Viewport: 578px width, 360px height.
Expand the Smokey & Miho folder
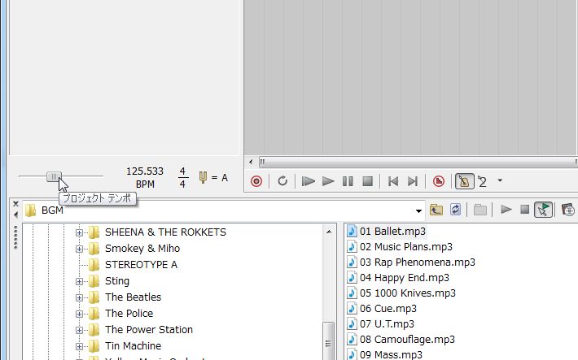click(x=79, y=249)
